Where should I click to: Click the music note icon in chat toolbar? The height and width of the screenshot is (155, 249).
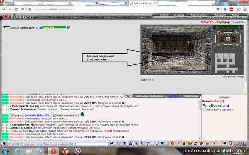(x=148, y=143)
